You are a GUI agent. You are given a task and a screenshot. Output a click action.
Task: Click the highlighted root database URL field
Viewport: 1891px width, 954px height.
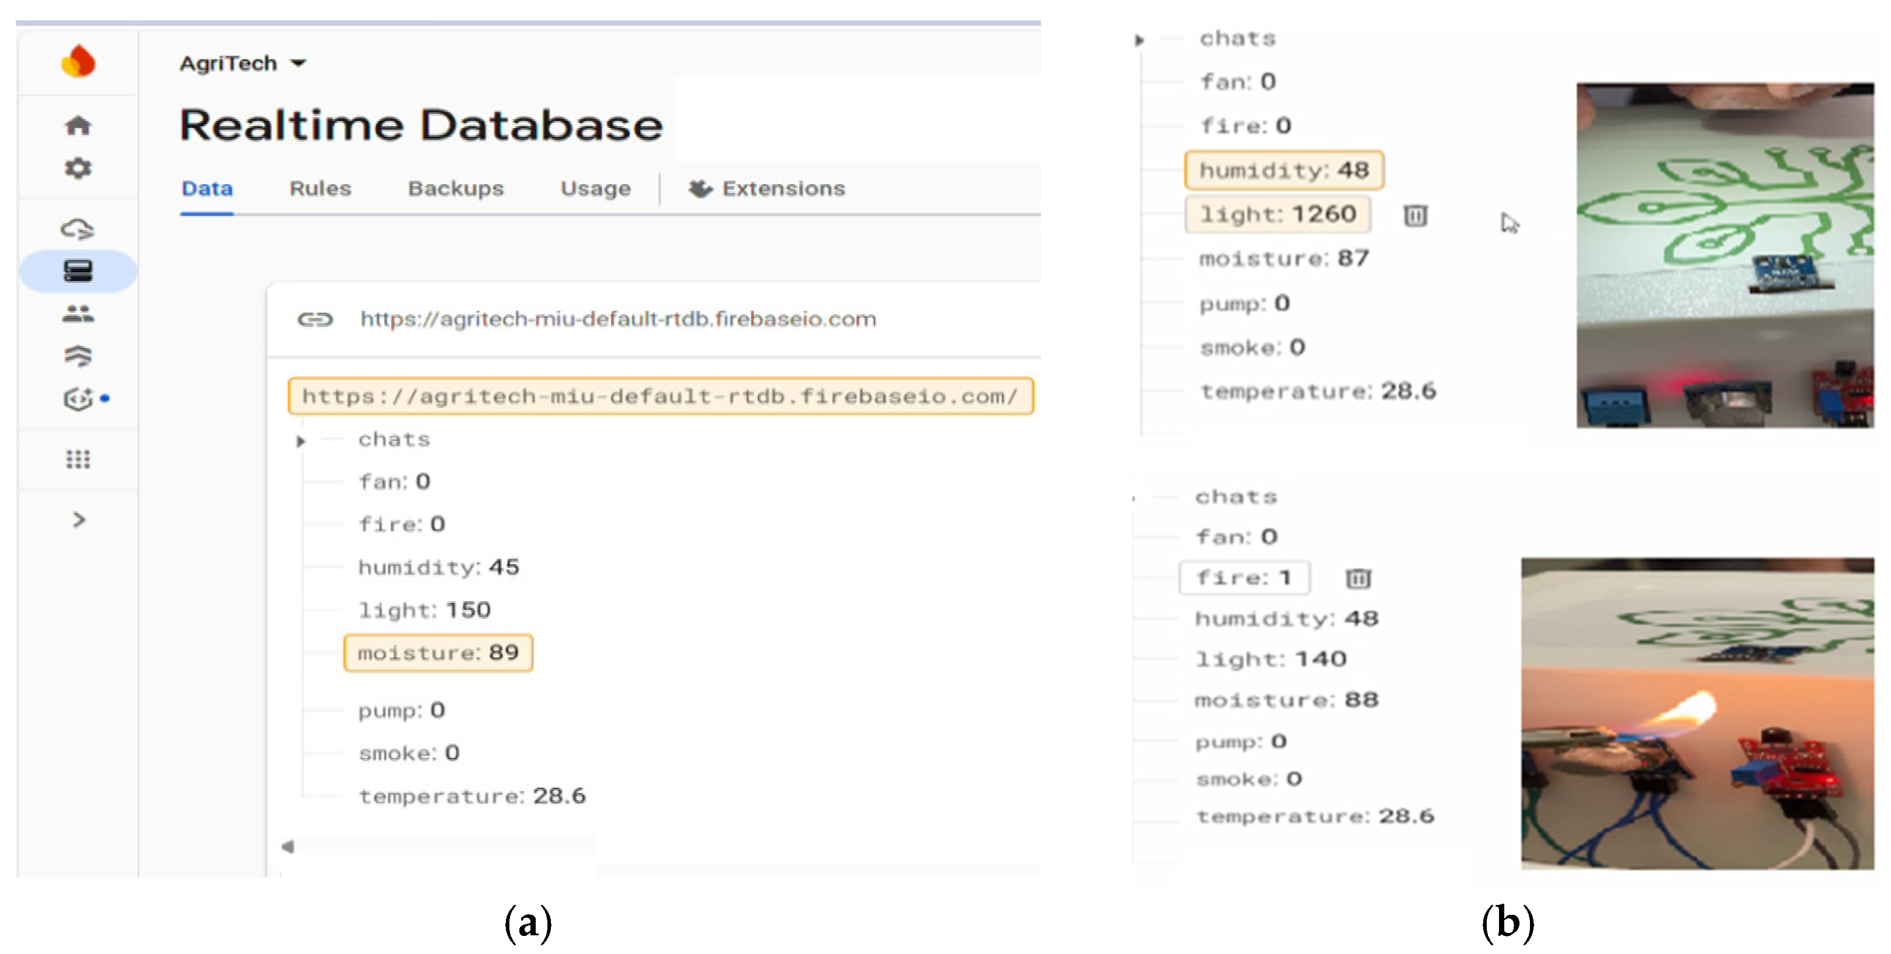pos(659,397)
